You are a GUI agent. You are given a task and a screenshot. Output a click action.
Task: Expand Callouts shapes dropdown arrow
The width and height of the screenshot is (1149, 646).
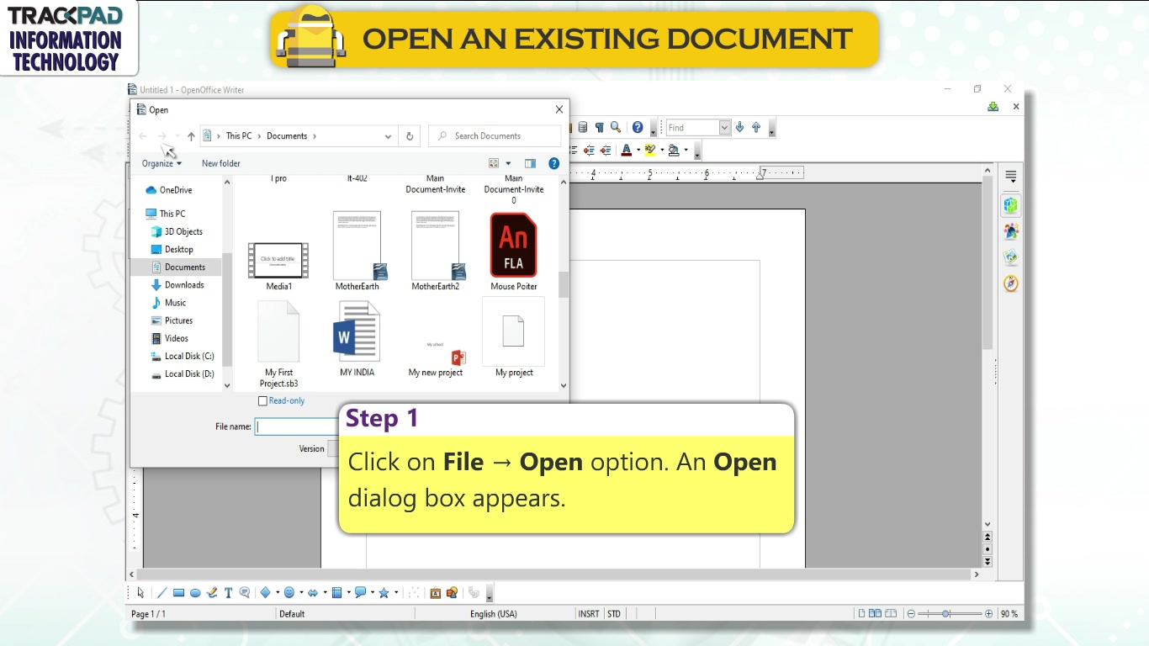click(x=373, y=593)
